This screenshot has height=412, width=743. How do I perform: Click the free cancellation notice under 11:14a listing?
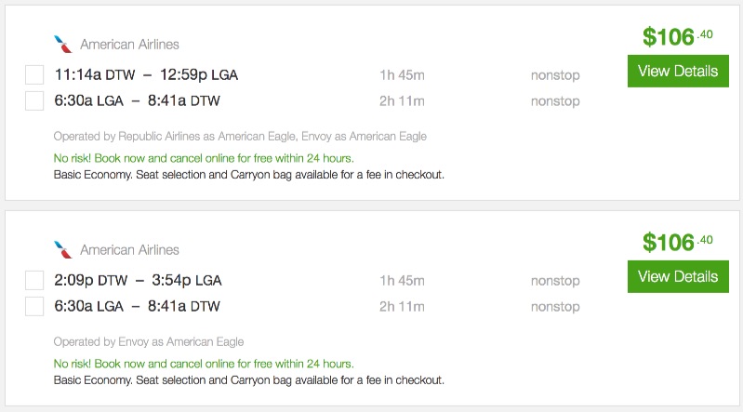point(204,158)
